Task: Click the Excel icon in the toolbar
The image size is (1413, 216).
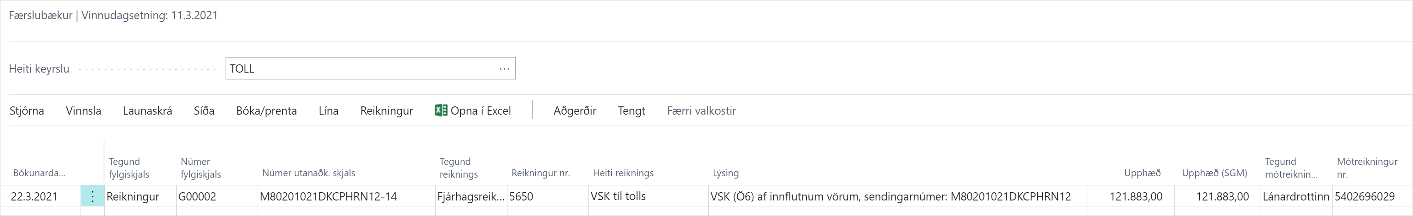Action: tap(441, 111)
